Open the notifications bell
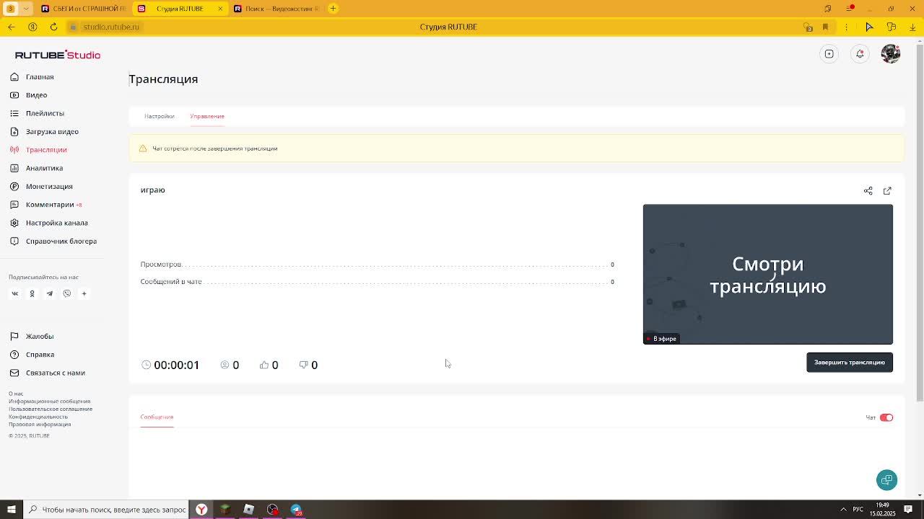The image size is (924, 519). coord(860,54)
